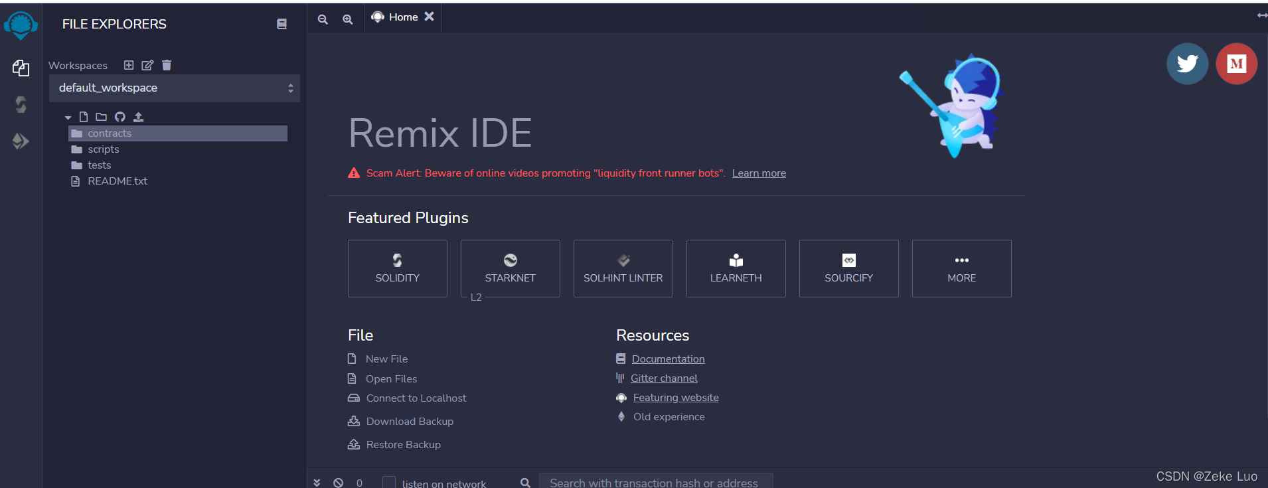1268x488 pixels.
Task: Activate the Solhint Linter plugin
Action: point(623,268)
